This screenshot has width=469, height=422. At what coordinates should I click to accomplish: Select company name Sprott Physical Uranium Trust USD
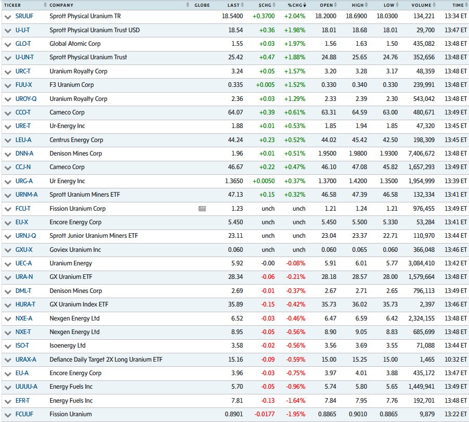pyautogui.click(x=95, y=30)
